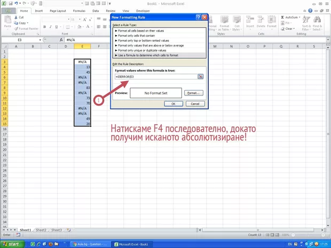
Task: Select 'Format only top or bottom ranked values'
Action: pos(160,41)
